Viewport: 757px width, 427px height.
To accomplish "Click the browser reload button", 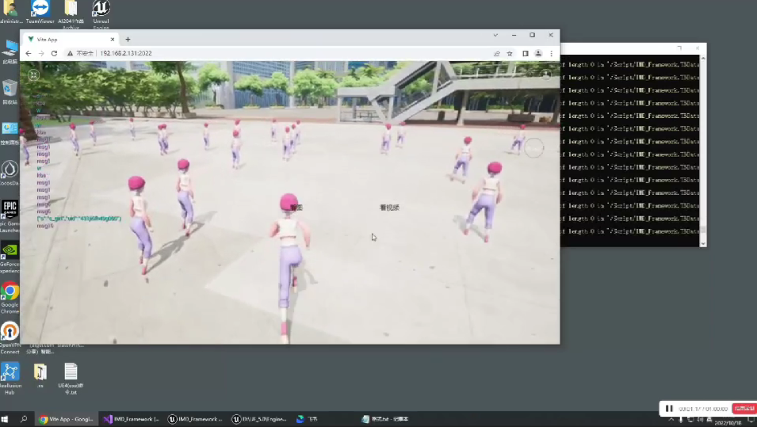I will 54,53.
